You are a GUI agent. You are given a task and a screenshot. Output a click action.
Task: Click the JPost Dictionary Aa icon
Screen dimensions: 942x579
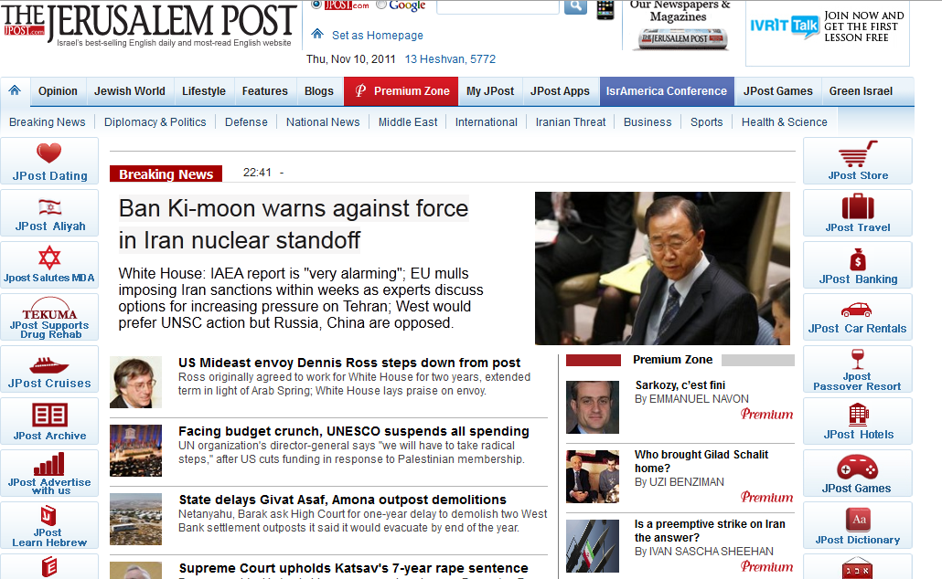pos(859,520)
